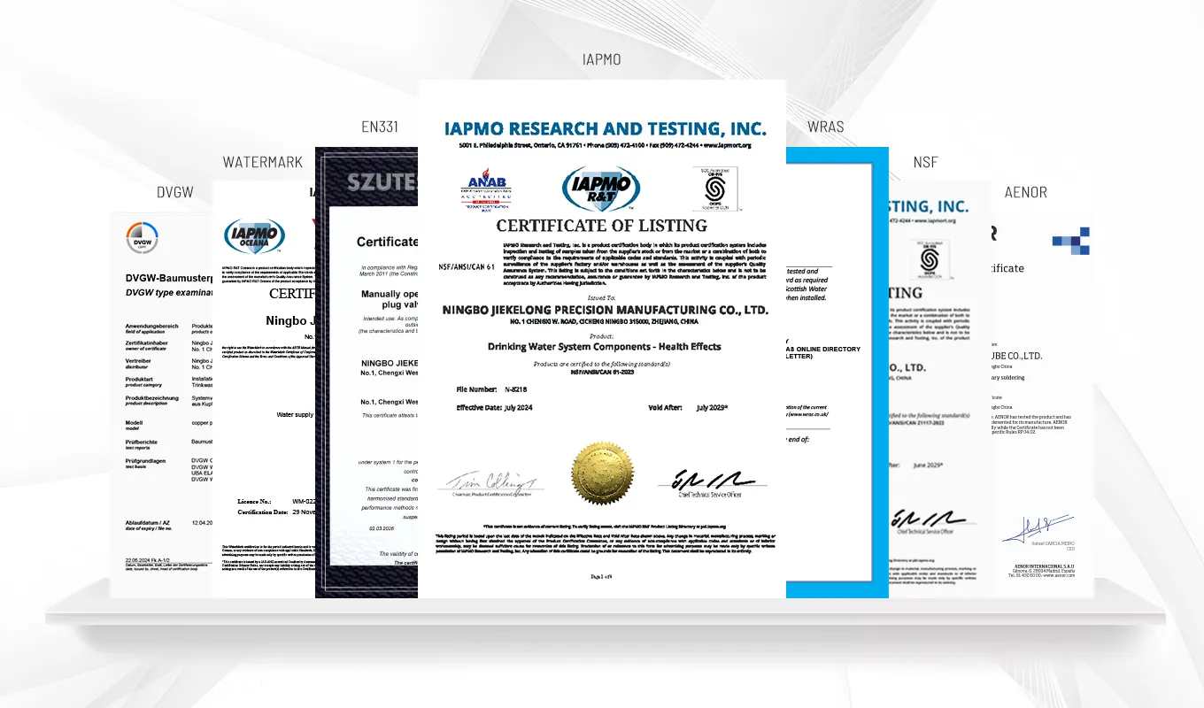Click "Effective Date: July 2024"
1204x708 pixels.
495,407
